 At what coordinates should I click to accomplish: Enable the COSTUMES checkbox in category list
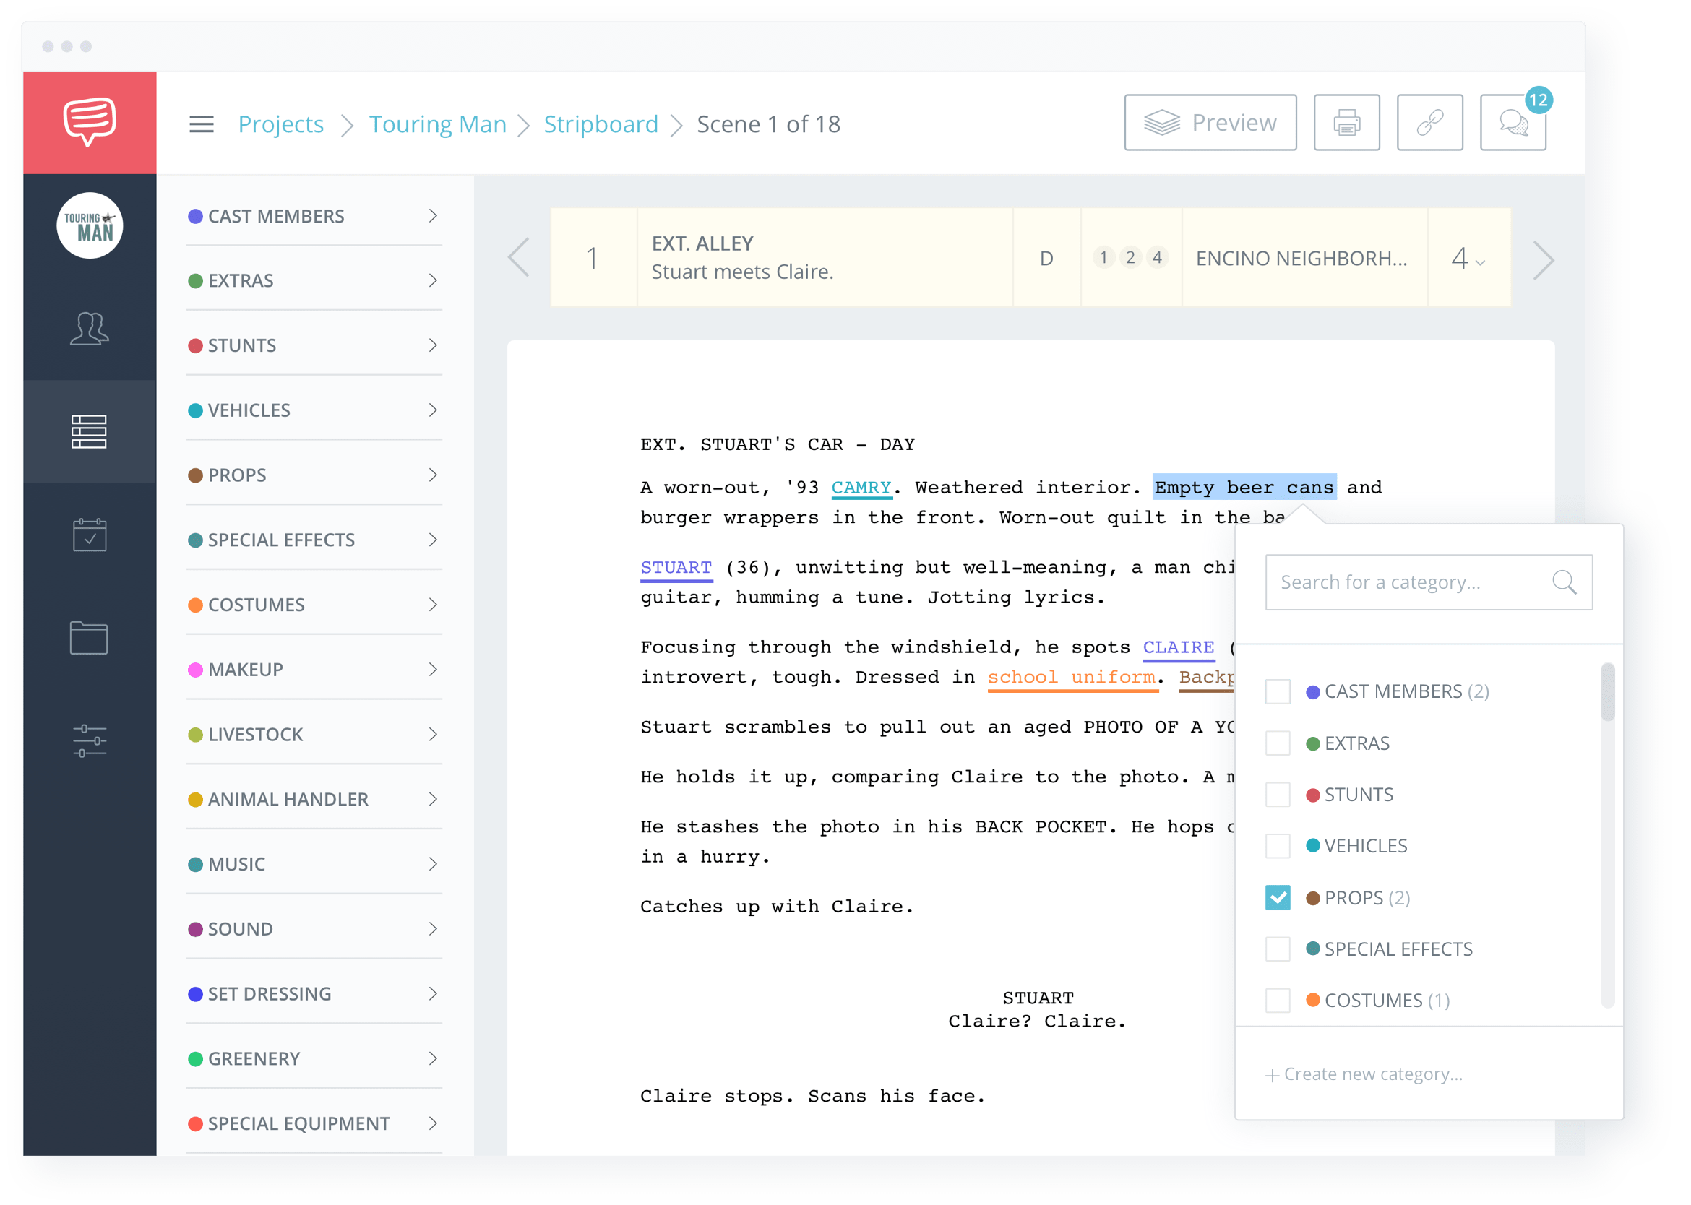pos(1280,1001)
